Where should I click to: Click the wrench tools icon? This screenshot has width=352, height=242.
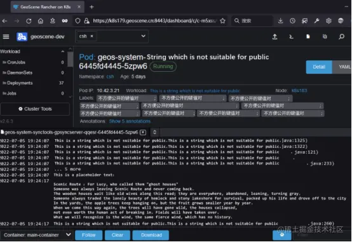316,21
